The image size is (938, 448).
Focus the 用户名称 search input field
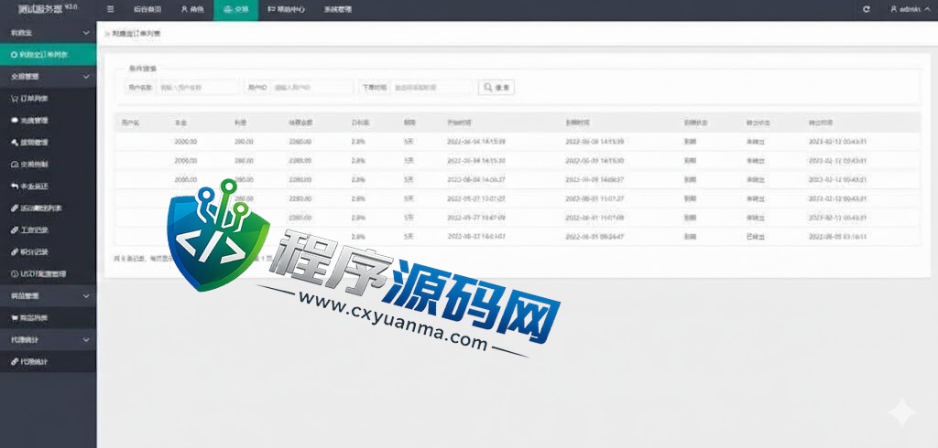[x=198, y=87]
